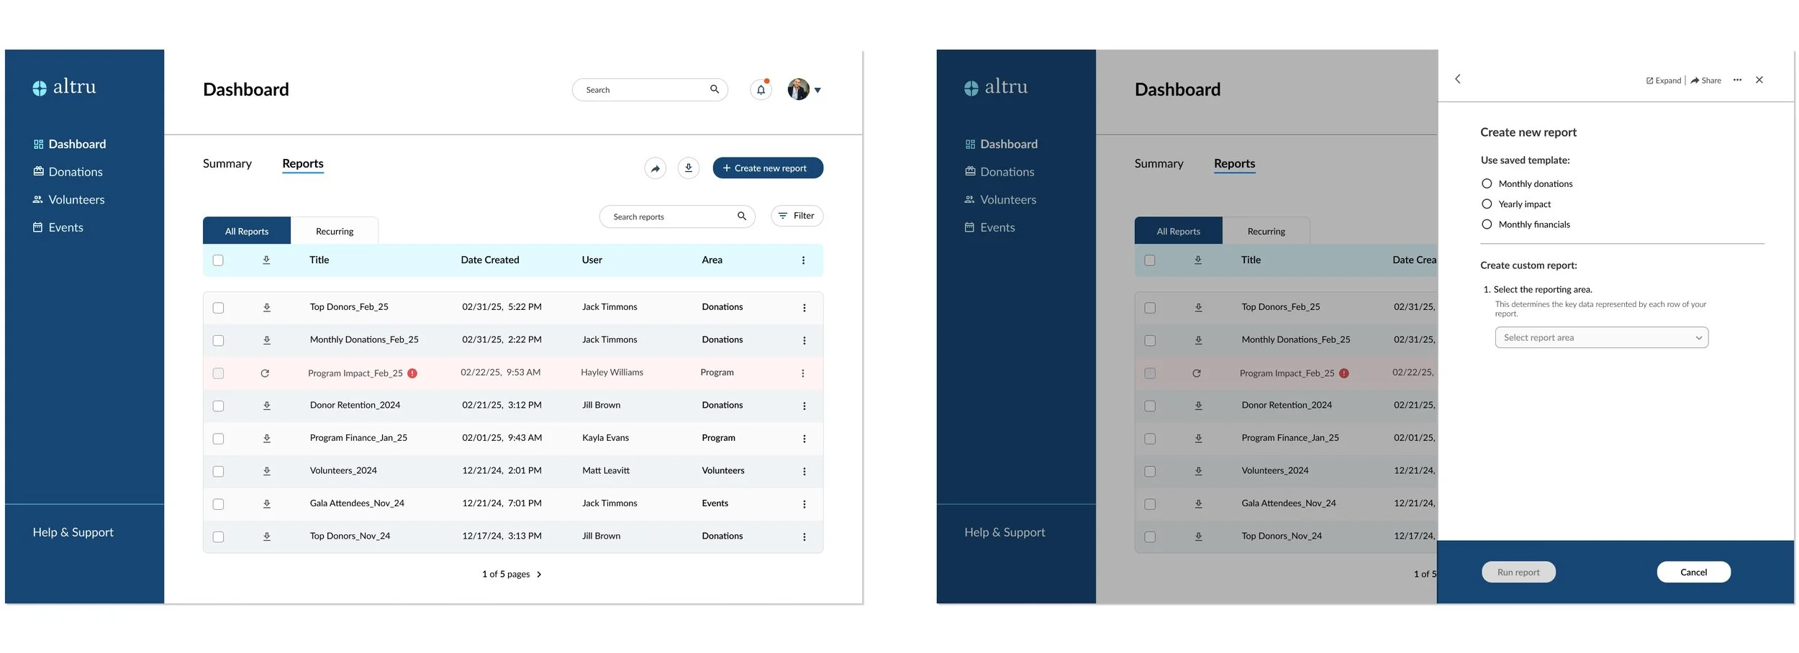Screen dimensions: 1799x653
Task: Open options menu for Top Donors_Feb_25 row
Action: (804, 308)
